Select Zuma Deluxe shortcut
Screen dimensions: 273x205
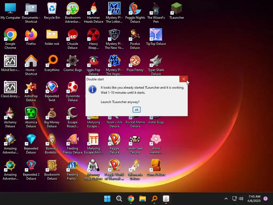[156, 168]
